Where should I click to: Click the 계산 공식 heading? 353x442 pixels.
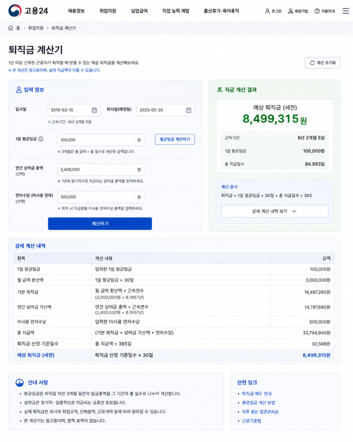[x=229, y=187]
